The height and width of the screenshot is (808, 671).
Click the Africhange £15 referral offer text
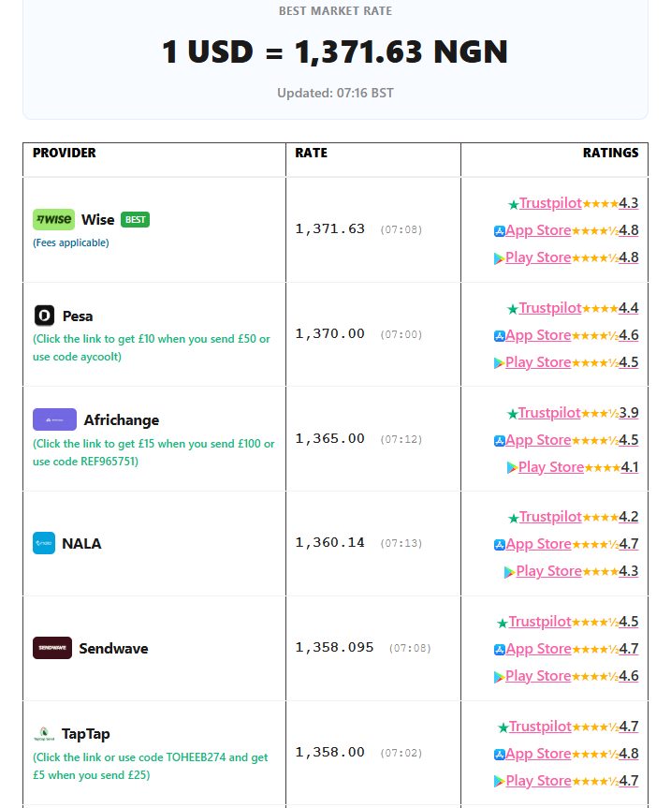pos(153,452)
